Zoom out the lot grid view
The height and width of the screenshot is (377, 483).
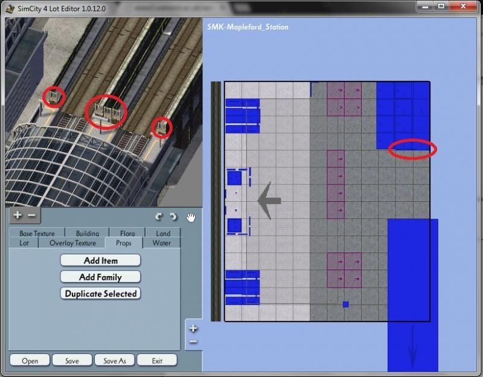pyautogui.click(x=193, y=341)
